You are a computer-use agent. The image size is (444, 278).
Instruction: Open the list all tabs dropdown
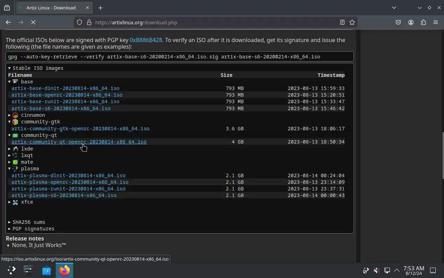pyautogui.click(x=394, y=8)
